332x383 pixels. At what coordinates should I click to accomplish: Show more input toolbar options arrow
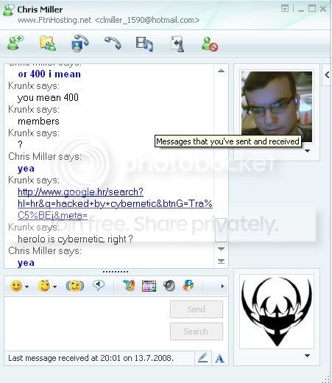tap(222, 286)
